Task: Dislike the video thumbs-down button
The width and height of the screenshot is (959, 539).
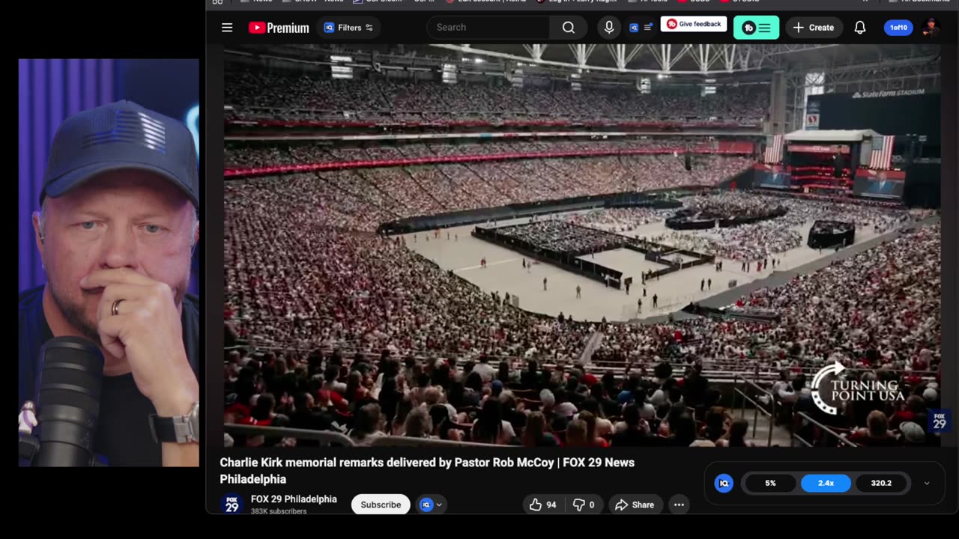Action: click(x=584, y=505)
